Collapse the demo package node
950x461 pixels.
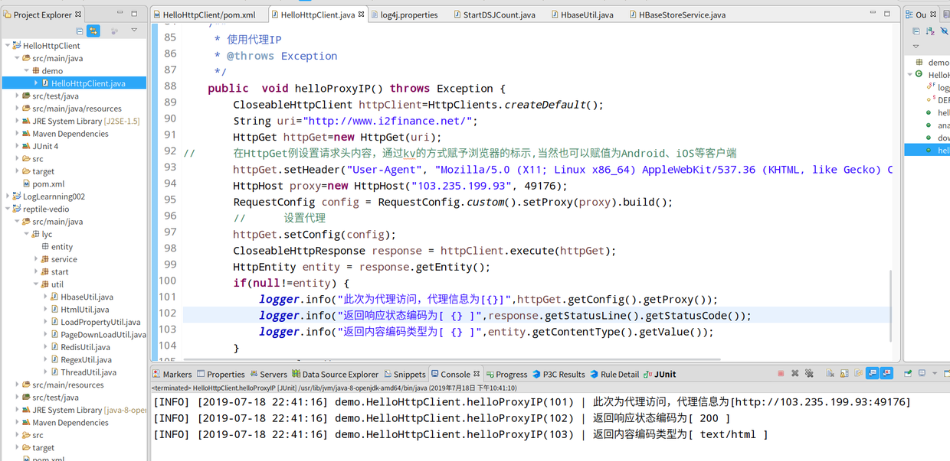point(27,70)
